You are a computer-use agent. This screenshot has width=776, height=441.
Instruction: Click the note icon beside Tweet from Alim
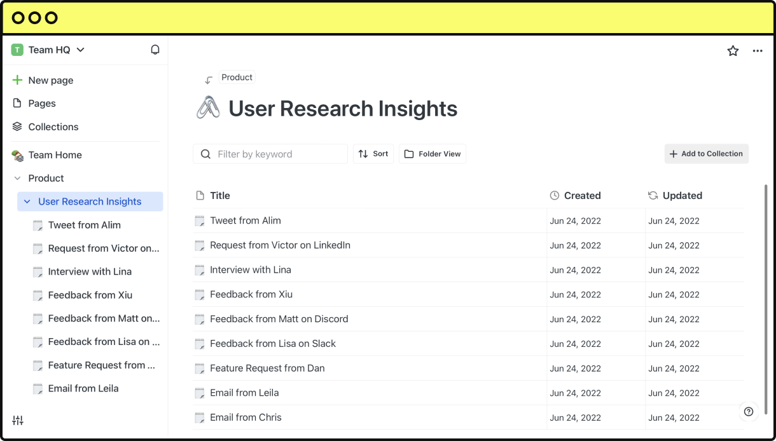click(199, 221)
